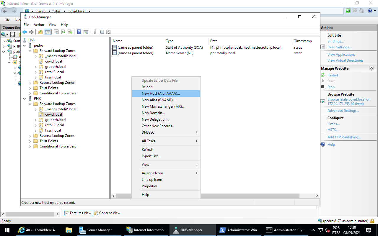Image resolution: width=378 pixels, height=236 pixels.
Task: Click the blue Help question mark icon
Action: [x=79, y=32]
